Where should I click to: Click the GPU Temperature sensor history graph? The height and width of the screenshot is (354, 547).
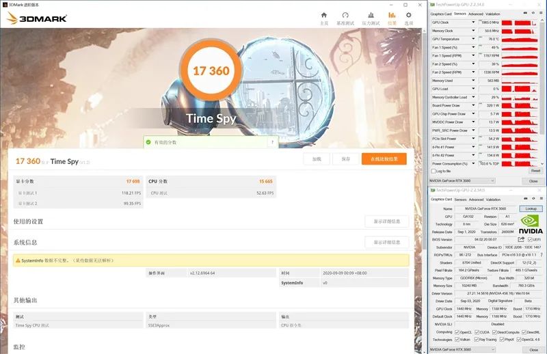(x=520, y=39)
